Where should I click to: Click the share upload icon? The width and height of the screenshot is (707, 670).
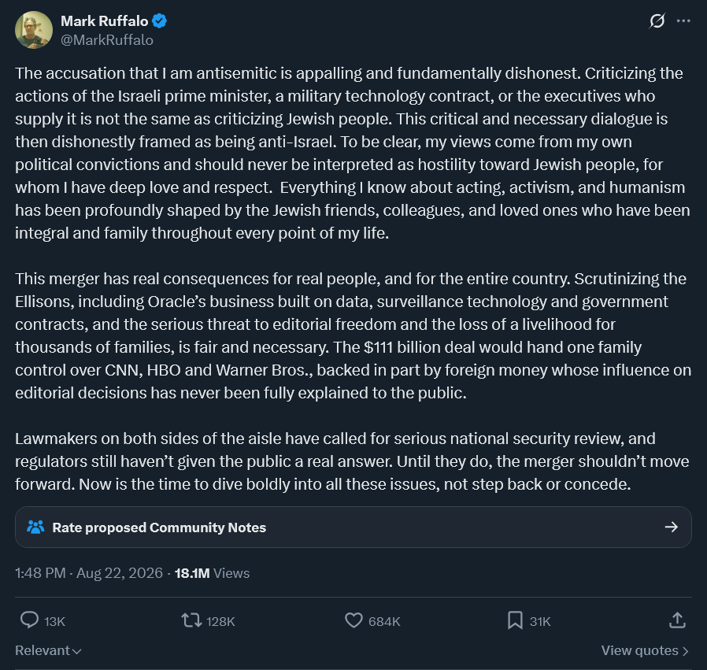tap(677, 620)
